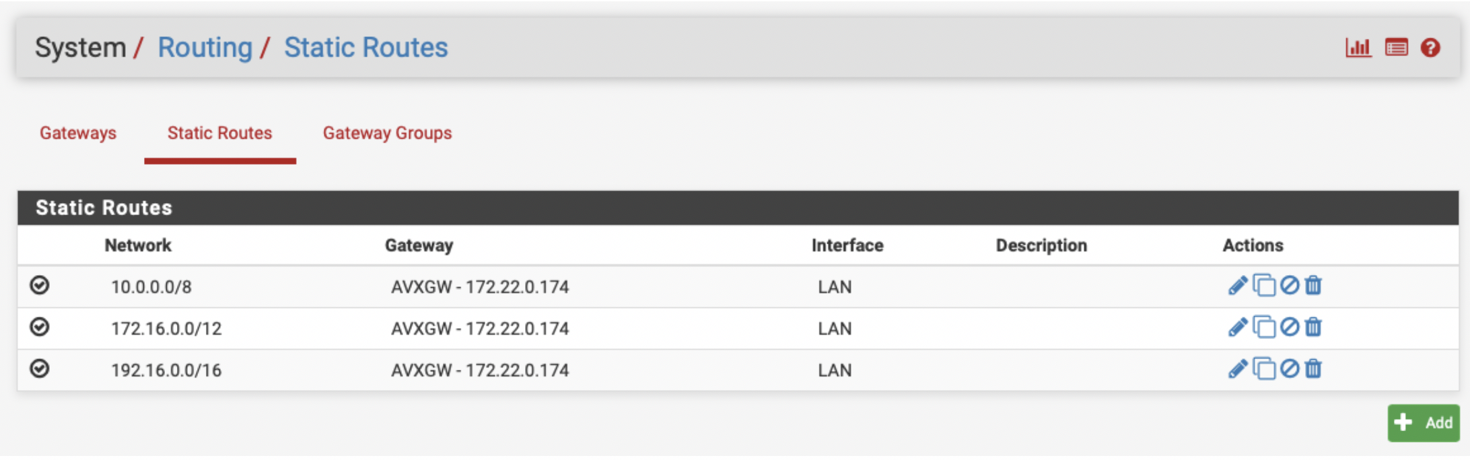The height and width of the screenshot is (460, 1470).
Task: Copy the 10.0.0.0/8 static route
Action: pos(1264,286)
